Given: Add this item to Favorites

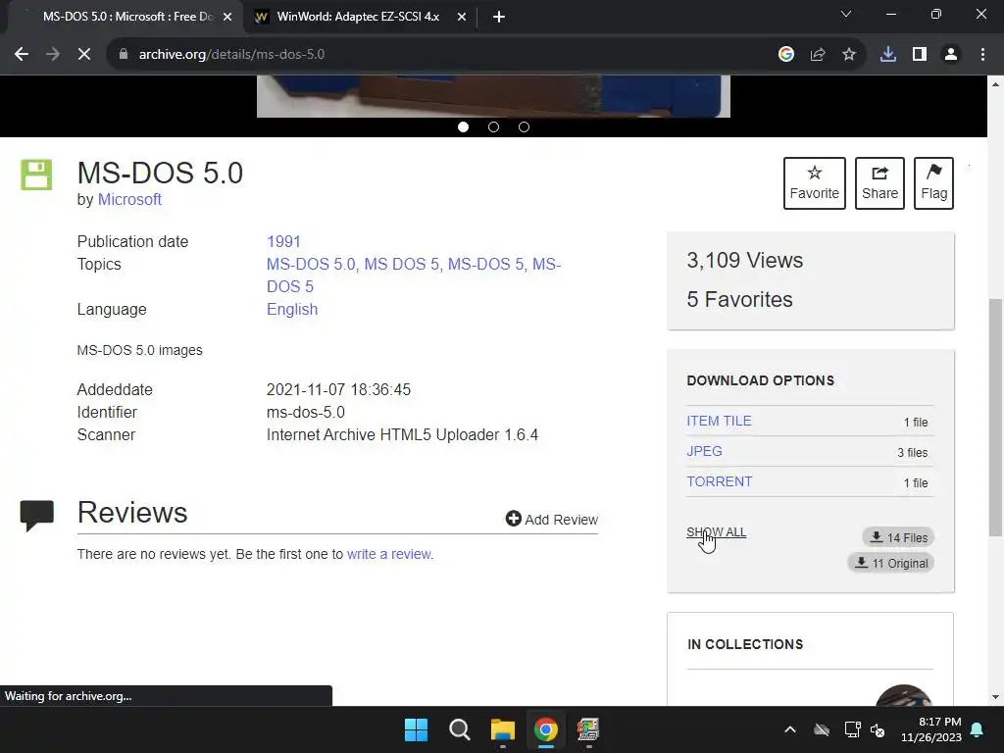Looking at the screenshot, I should click(x=815, y=183).
